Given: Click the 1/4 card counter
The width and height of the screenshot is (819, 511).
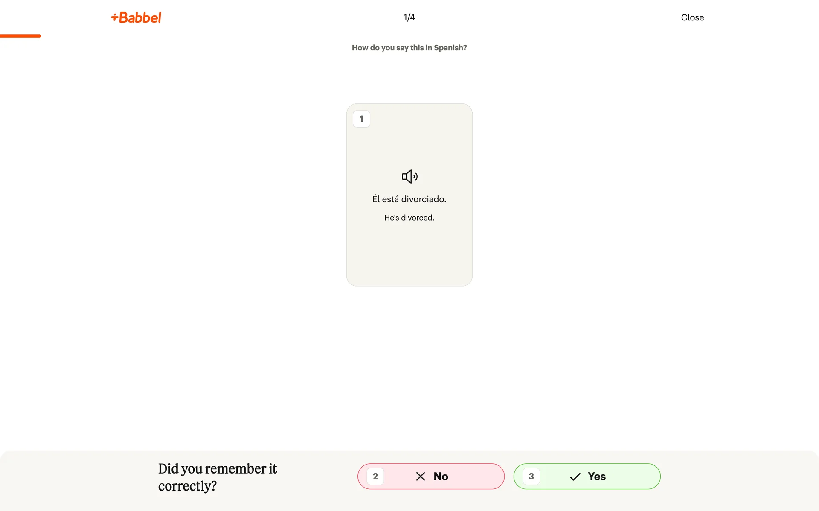Looking at the screenshot, I should [409, 17].
